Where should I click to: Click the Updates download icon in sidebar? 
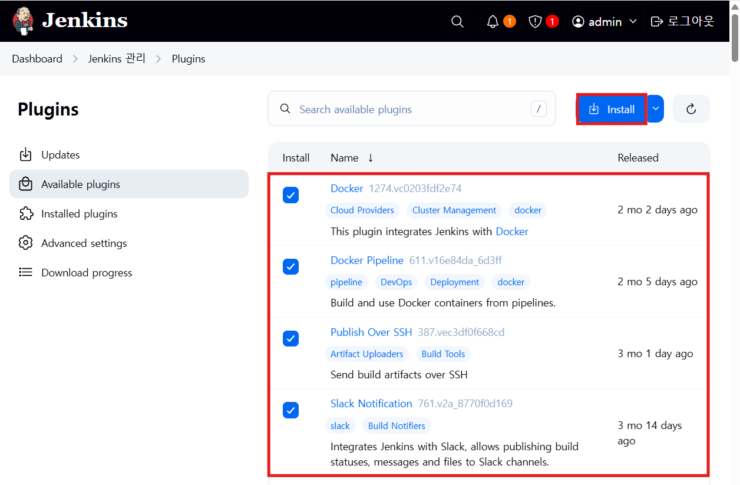click(25, 155)
